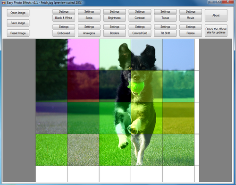
Task: Apply the Brightness effect
Action: click(x=114, y=18)
